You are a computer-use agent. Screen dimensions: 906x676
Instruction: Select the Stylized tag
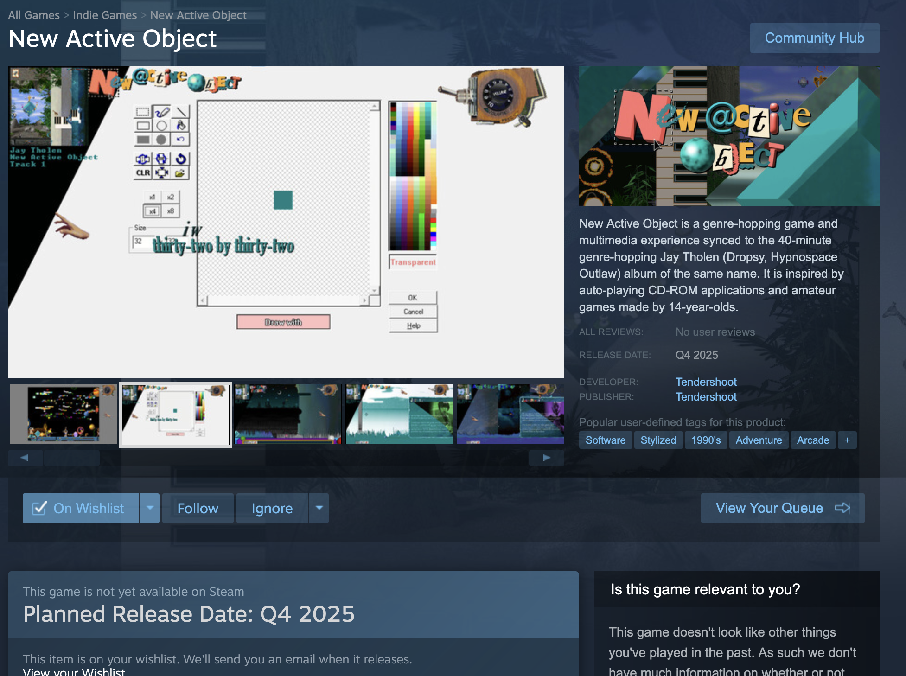658,440
